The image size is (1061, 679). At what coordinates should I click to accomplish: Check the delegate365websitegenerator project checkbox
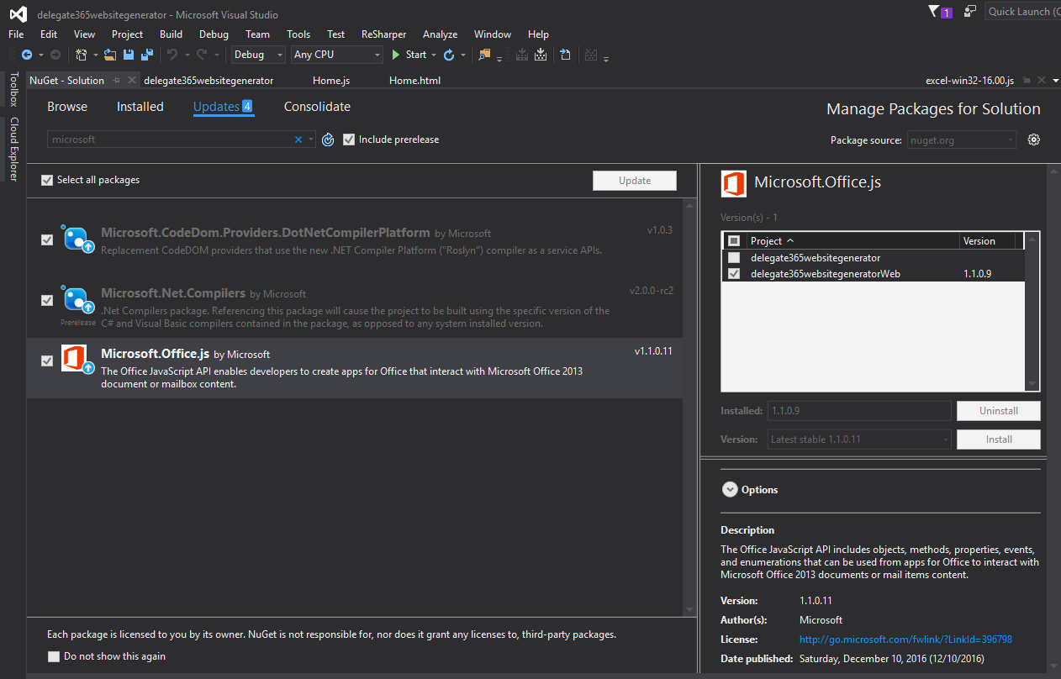coord(735,258)
